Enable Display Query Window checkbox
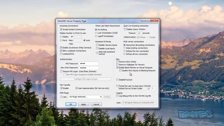The width and height of the screenshot is (224, 126). coord(125,29)
